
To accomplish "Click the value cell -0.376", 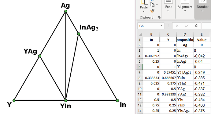I will 202,111.
